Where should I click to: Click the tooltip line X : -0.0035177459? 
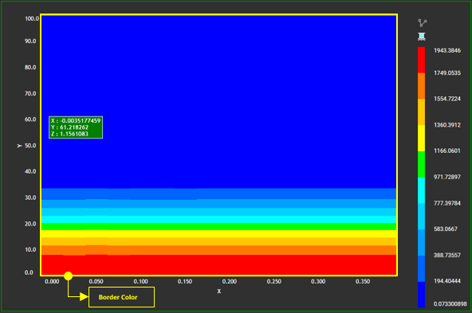pos(76,121)
